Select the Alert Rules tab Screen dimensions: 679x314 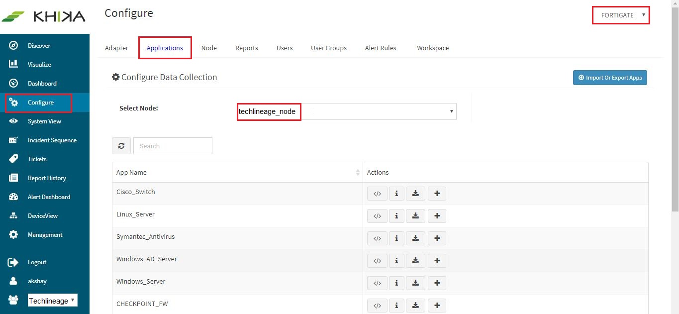click(x=381, y=48)
